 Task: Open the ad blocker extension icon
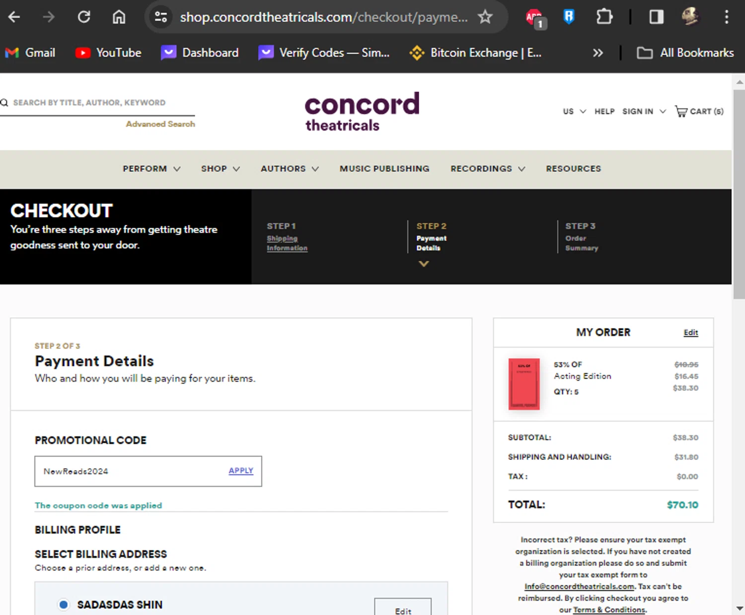[x=535, y=18]
